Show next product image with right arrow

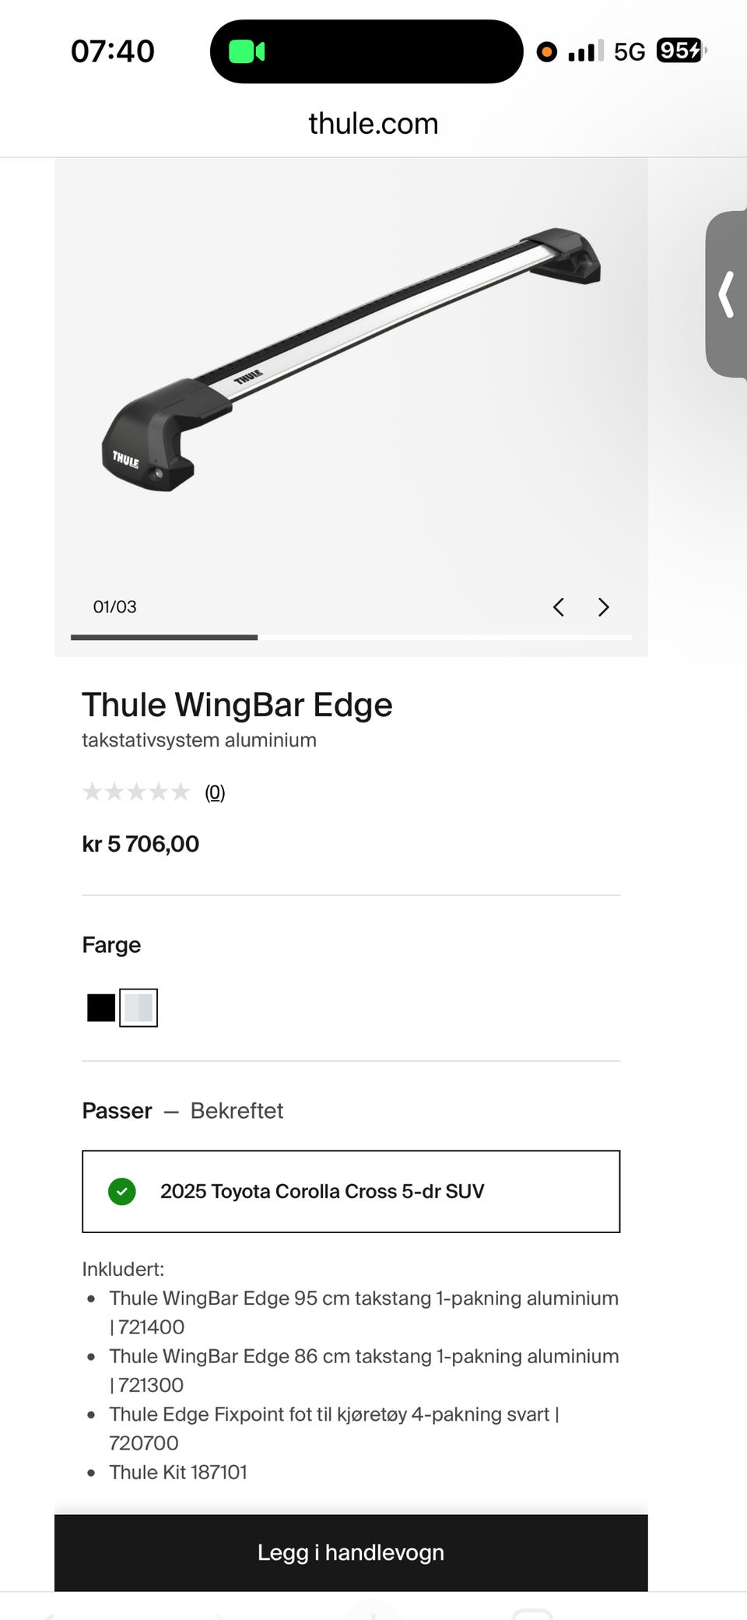click(603, 607)
